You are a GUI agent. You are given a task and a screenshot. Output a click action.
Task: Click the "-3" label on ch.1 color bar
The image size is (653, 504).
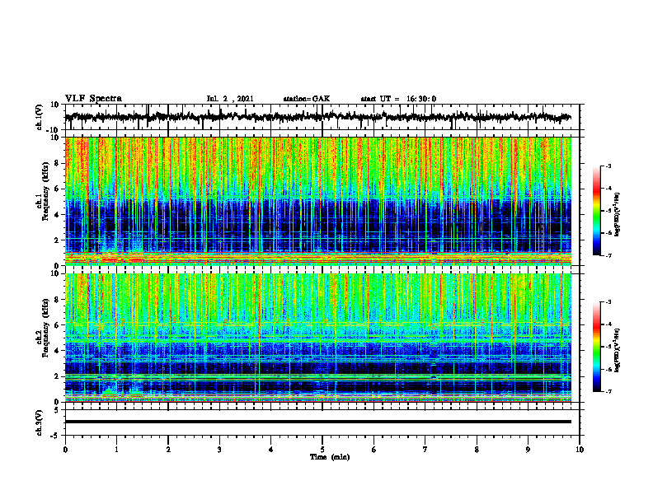pos(608,166)
